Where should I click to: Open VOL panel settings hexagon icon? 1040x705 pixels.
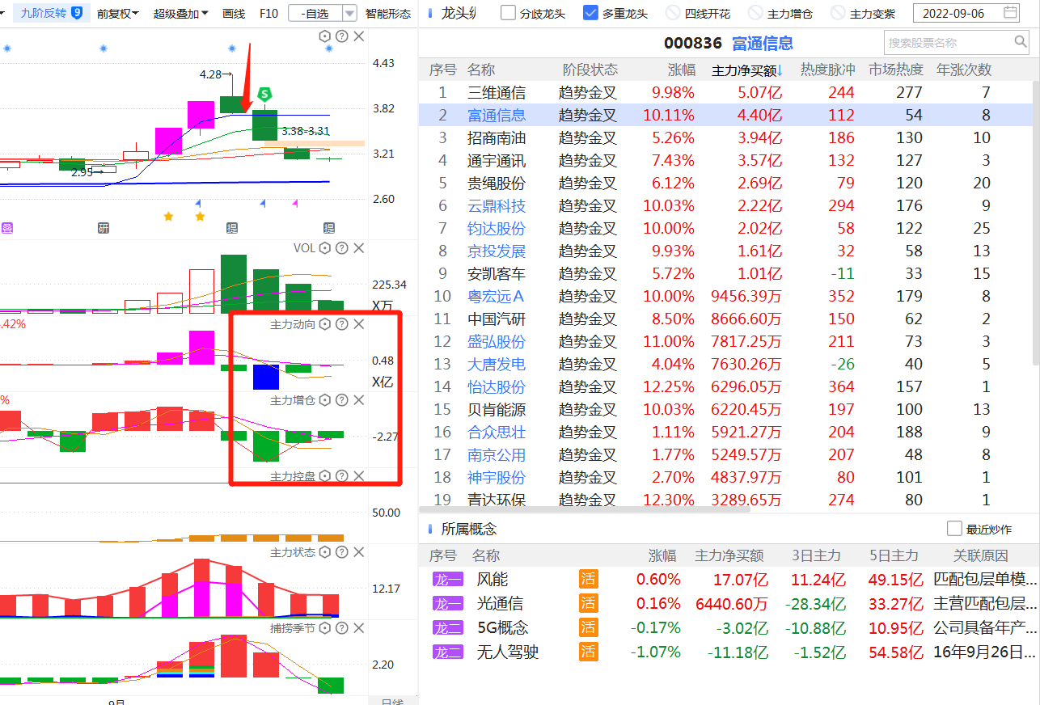(x=325, y=248)
